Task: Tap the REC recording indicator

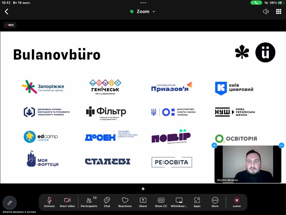Action: coord(10,25)
